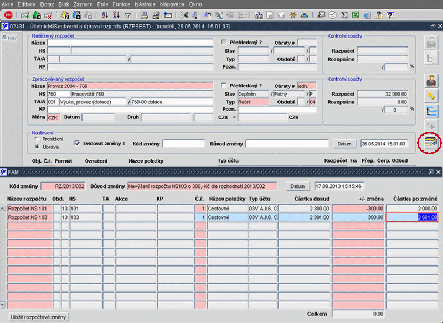Click the blue triangle toolbar icon
443x323 pixels.
click(304, 15)
